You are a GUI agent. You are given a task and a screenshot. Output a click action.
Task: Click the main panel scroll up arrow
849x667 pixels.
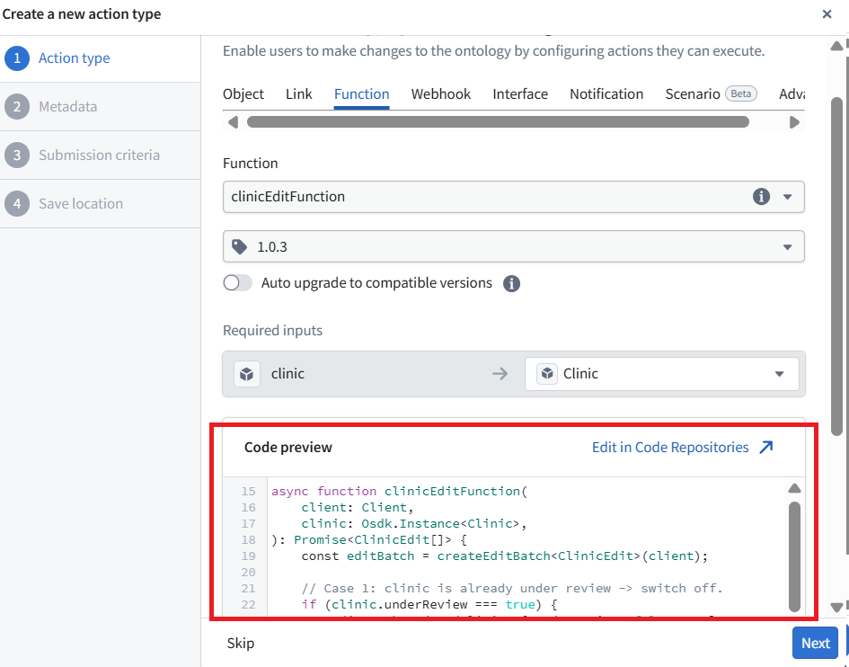[x=837, y=46]
